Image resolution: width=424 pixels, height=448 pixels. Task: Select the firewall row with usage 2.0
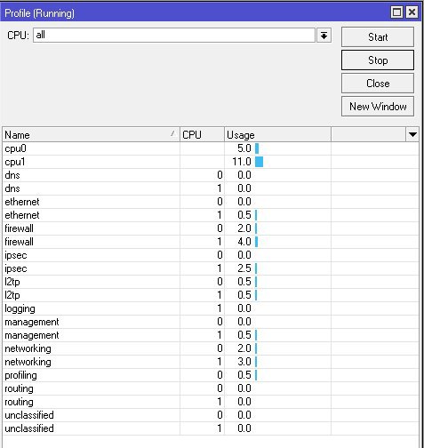(211, 228)
